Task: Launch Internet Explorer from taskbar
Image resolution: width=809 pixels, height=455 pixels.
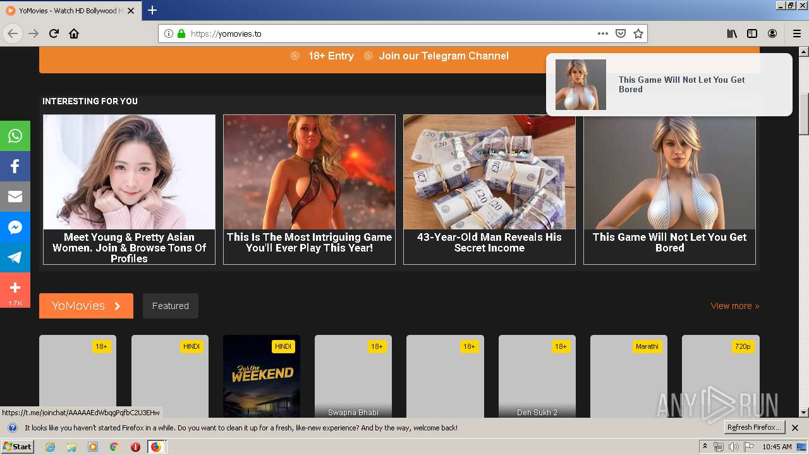Action: [x=51, y=447]
